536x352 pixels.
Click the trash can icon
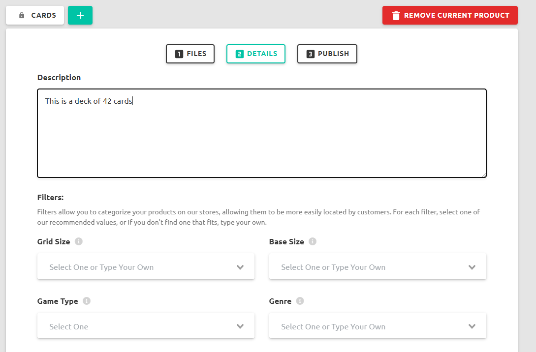[x=396, y=15]
